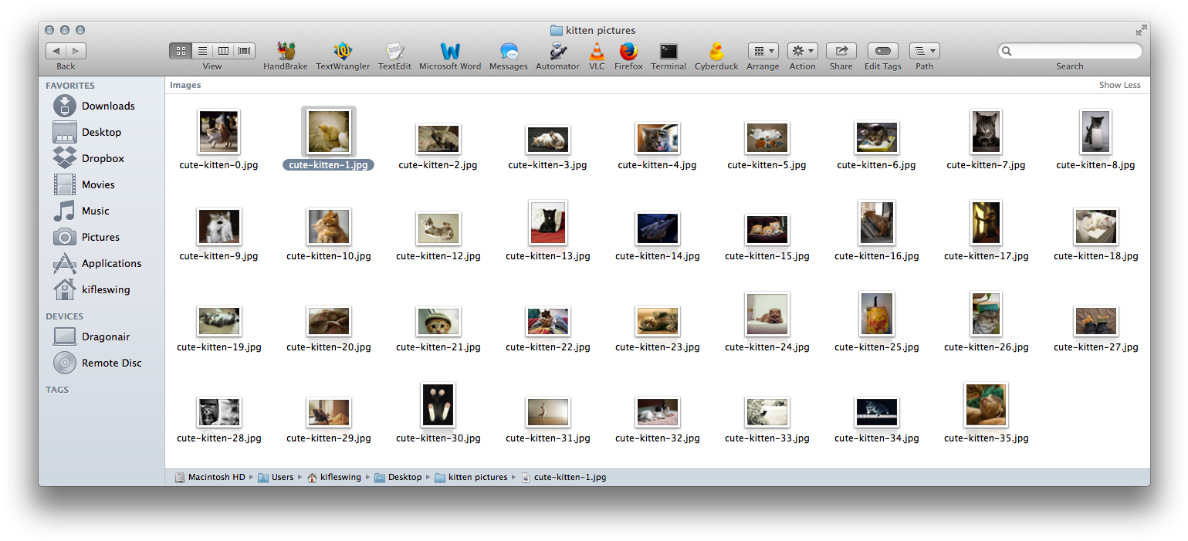This screenshot has width=1188, height=541.
Task: Click Users in the path bar
Action: pyautogui.click(x=276, y=477)
